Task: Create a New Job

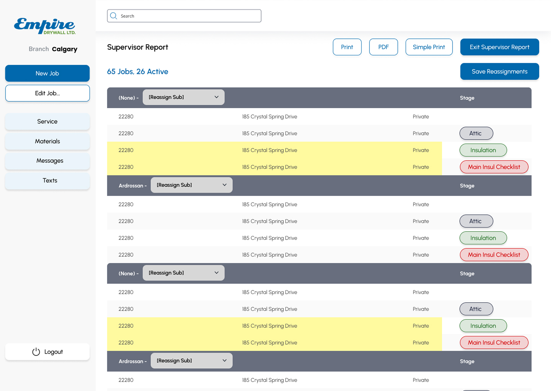Action: click(47, 73)
